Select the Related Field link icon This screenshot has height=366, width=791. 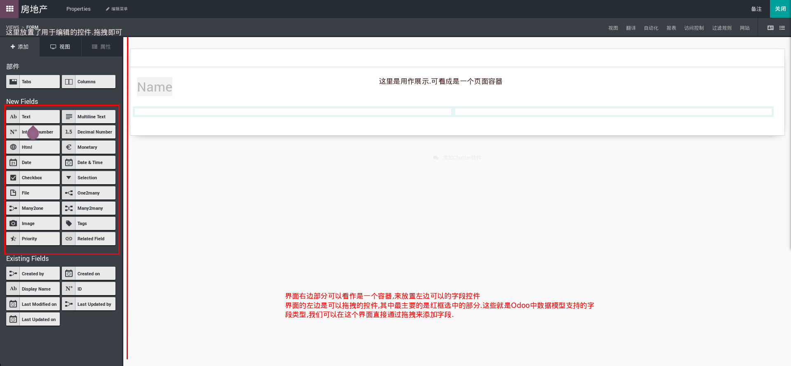click(x=69, y=239)
